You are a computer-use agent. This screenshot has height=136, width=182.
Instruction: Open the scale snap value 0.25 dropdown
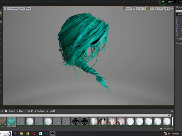(161, 8)
